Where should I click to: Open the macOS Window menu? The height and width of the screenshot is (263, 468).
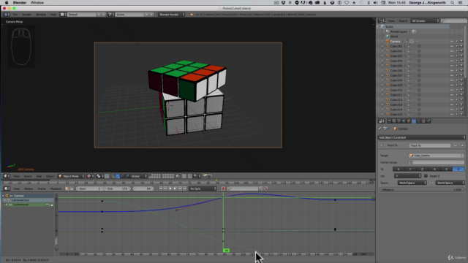pyautogui.click(x=37, y=3)
